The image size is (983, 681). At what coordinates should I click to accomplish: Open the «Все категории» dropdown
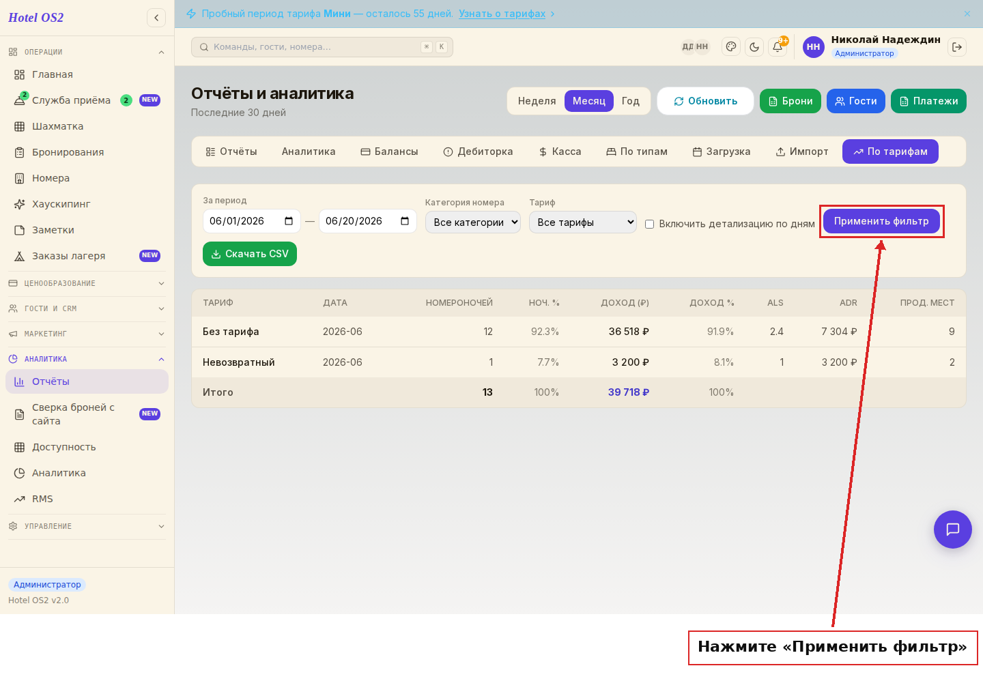(473, 222)
